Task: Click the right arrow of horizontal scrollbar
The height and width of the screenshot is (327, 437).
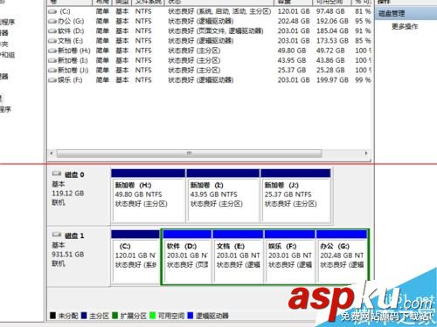Action: [366, 153]
